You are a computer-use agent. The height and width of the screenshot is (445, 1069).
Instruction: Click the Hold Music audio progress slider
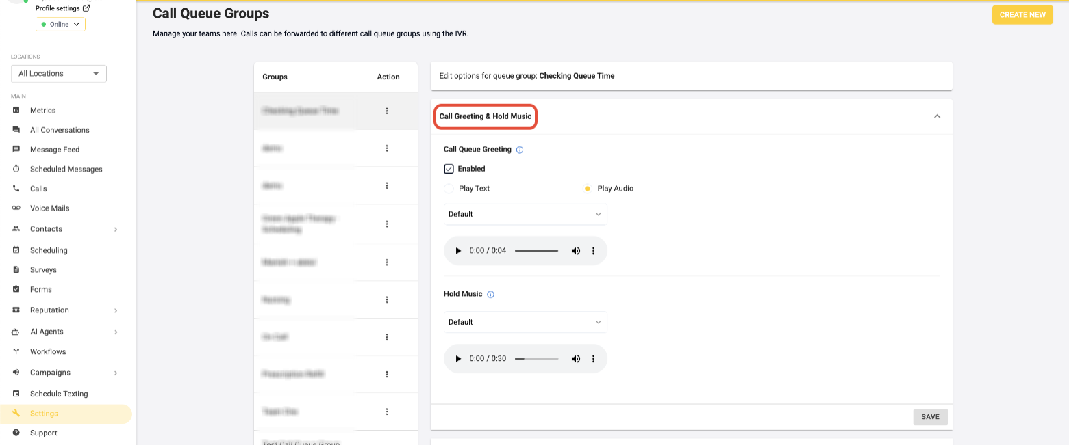(x=536, y=359)
